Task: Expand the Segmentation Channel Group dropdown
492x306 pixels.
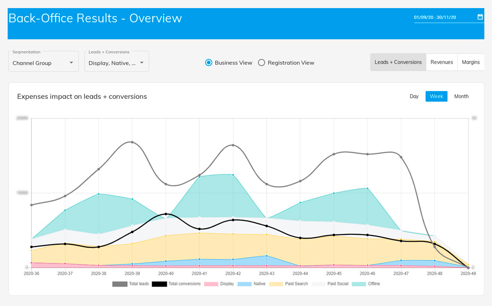Action: [x=43, y=61]
